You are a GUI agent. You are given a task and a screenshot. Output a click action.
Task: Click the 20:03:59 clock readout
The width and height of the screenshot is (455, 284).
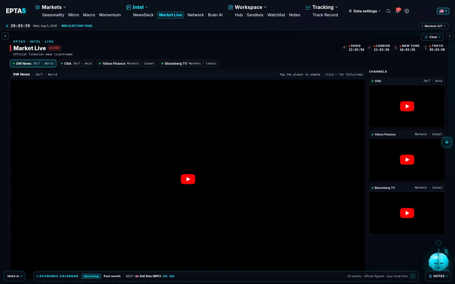(x=20, y=26)
